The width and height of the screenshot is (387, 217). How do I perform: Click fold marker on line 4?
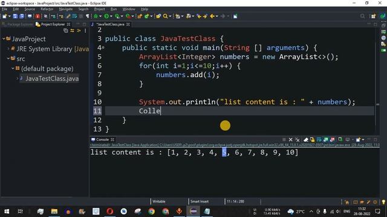coord(103,48)
